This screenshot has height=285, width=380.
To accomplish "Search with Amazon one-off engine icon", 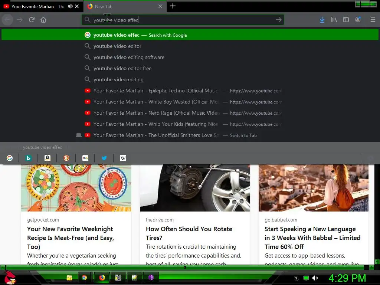I will [x=47, y=158].
